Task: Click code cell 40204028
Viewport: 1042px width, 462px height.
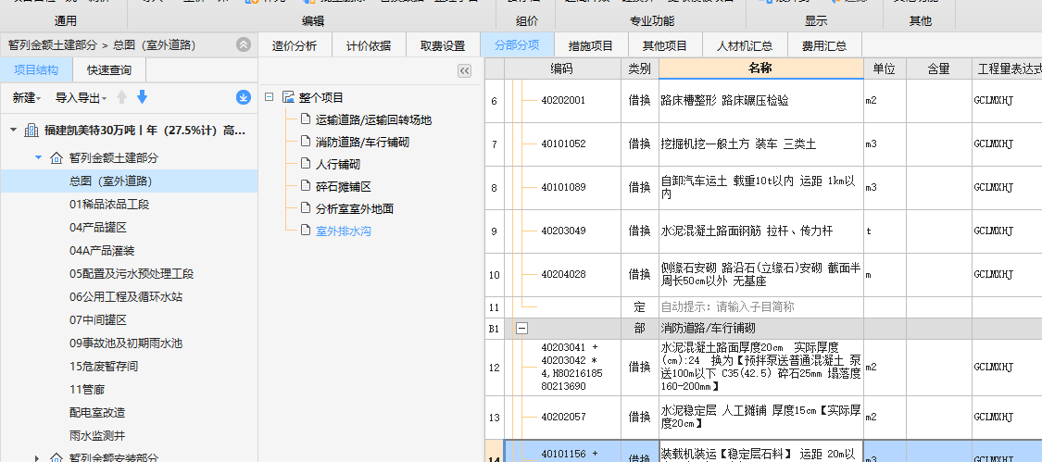Action: click(563, 275)
